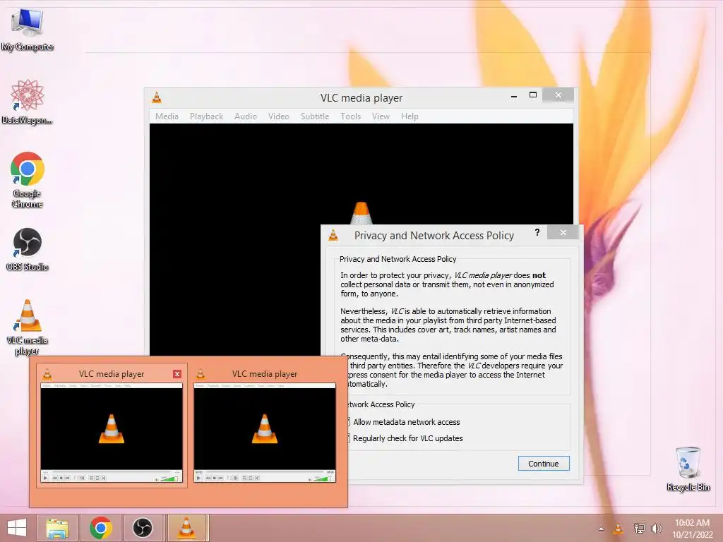Select the OBS Studio desktop shortcut
The height and width of the screenshot is (542, 723).
click(28, 249)
